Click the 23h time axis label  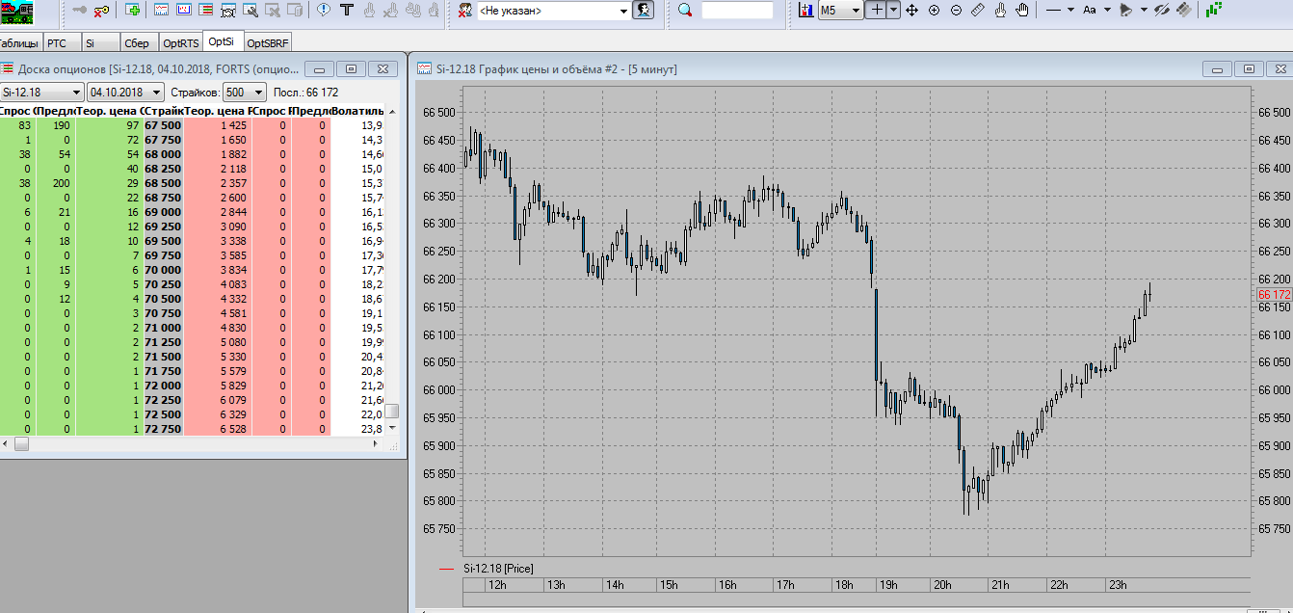click(x=1117, y=585)
